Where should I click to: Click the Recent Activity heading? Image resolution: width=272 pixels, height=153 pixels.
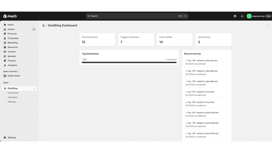193,54
